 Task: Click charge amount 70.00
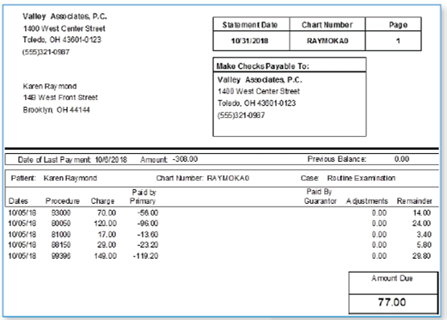point(107,212)
